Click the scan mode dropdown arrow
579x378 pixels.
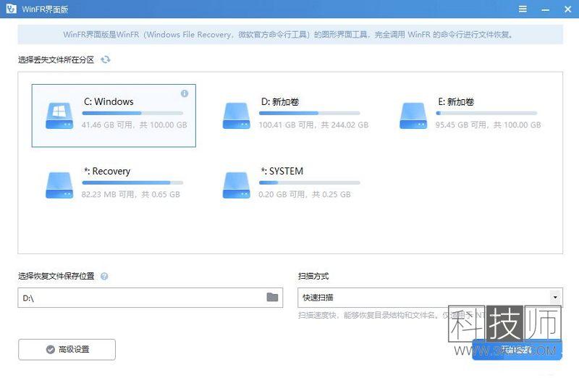[555, 297]
